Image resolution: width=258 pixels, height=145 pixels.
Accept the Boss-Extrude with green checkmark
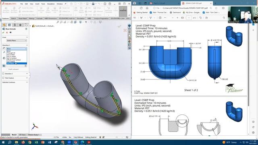coord(3,33)
